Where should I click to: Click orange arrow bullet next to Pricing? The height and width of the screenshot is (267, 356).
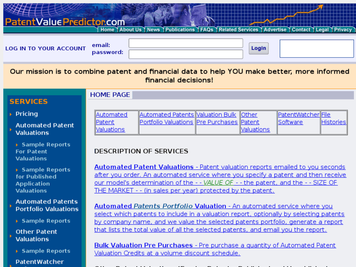(x=11, y=114)
